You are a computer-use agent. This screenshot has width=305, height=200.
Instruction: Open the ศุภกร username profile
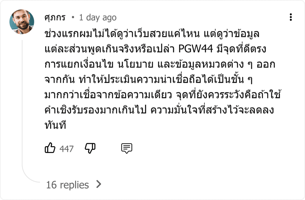55,18
